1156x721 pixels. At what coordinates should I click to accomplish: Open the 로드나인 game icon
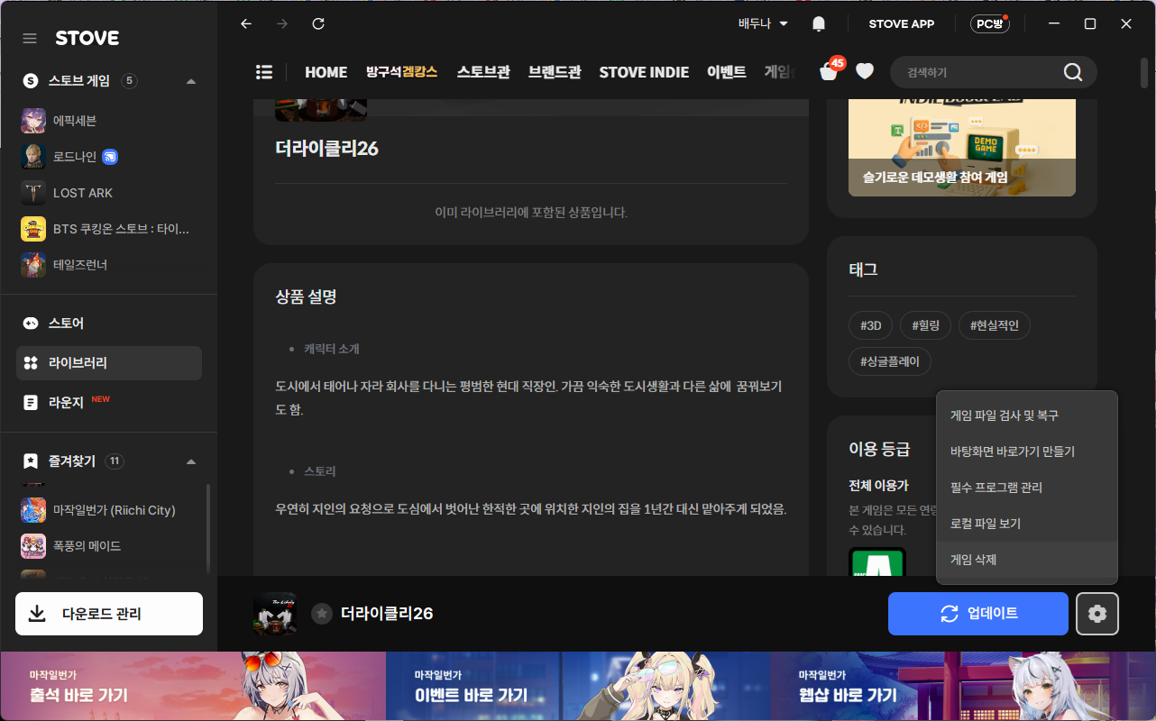(x=33, y=157)
